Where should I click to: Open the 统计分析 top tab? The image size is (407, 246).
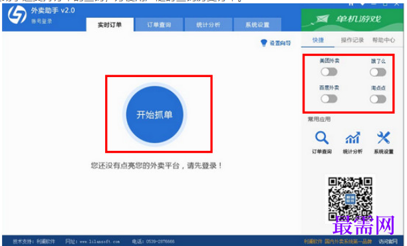pos(208,25)
